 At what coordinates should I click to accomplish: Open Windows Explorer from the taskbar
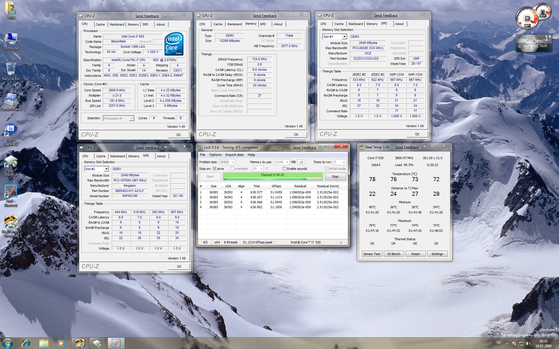[x=44, y=343]
